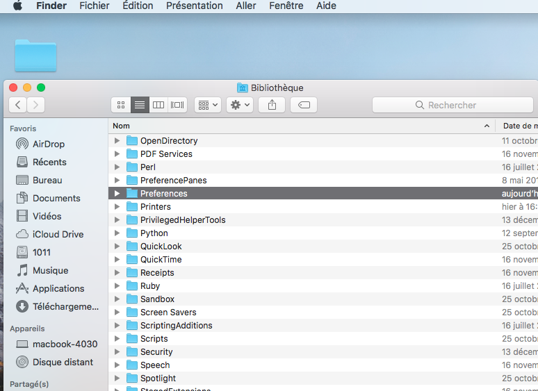
Task: Click the Partagé(s) sidebar section header
Action: pyautogui.click(x=29, y=384)
